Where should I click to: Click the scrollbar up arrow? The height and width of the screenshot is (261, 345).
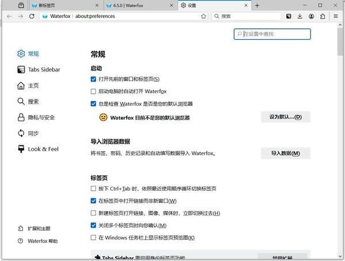[x=340, y=25]
